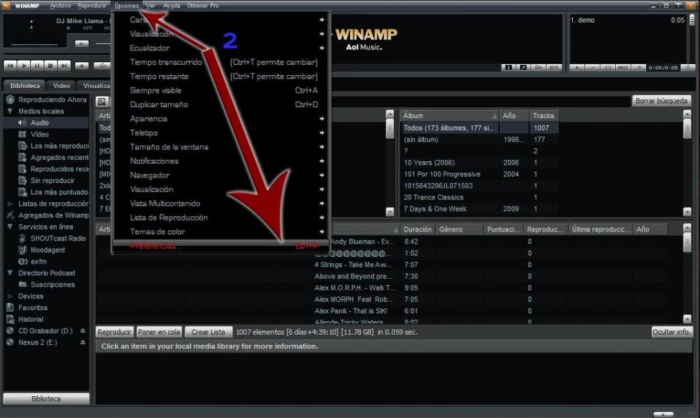Select Audio in Medios locales
The image size is (700, 418).
pos(39,123)
